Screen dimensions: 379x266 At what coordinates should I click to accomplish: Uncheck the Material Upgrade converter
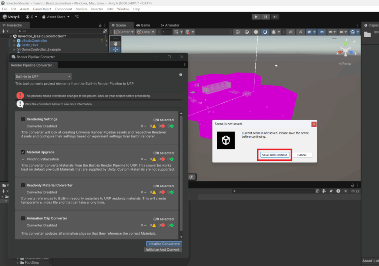pos(23,152)
